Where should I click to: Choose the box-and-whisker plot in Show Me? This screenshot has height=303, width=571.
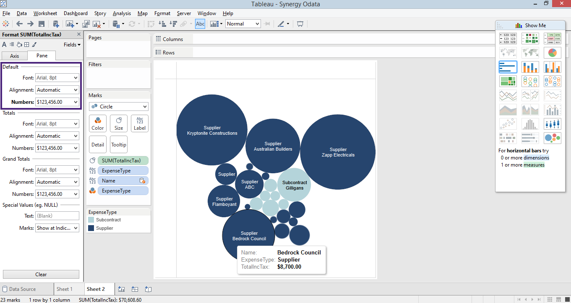[x=552, y=124]
